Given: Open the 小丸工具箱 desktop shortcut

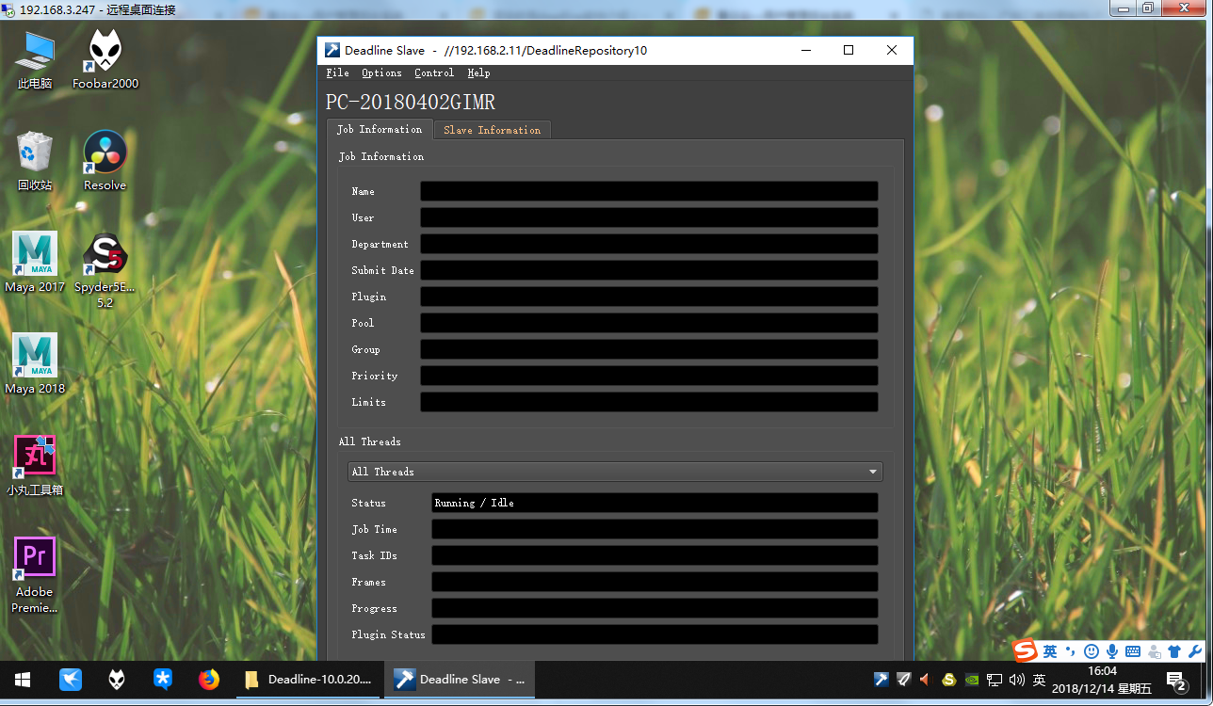Looking at the screenshot, I should tap(35, 457).
